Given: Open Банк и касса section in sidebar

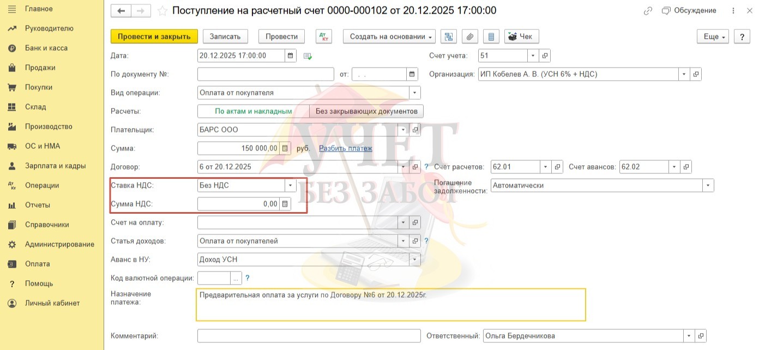Looking at the screenshot, I should click(x=46, y=48).
